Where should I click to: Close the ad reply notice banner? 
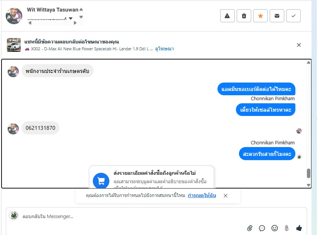pyautogui.click(x=299, y=45)
